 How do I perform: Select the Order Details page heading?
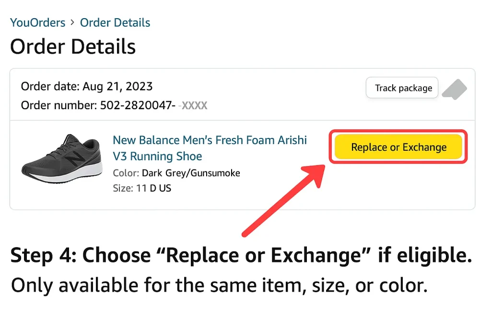click(x=73, y=46)
